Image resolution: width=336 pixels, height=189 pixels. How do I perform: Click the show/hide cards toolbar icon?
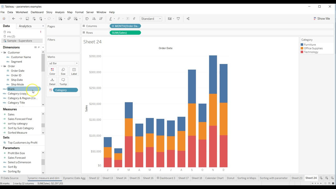[x=170, y=19]
